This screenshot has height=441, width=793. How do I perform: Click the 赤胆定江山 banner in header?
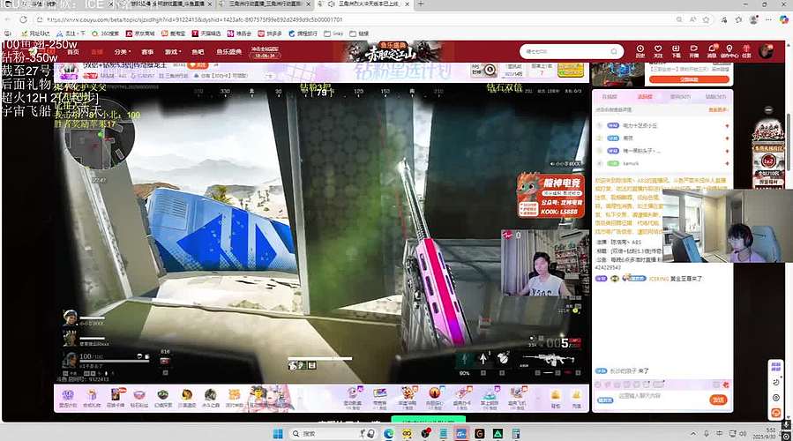391,51
